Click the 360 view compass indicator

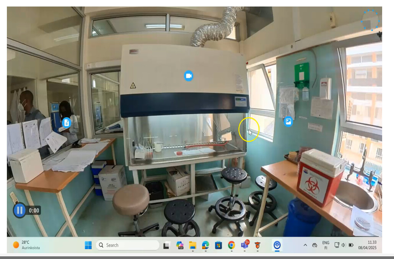point(370,20)
